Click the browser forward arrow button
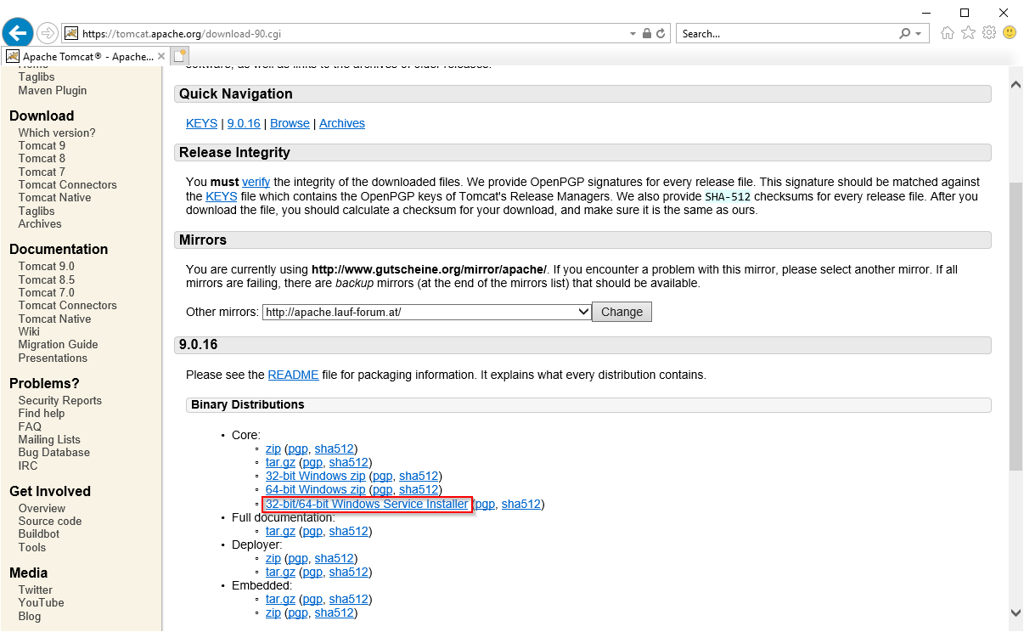The height and width of the screenshot is (632, 1024). click(47, 33)
